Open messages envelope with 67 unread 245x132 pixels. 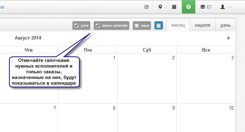click(x=206, y=7)
